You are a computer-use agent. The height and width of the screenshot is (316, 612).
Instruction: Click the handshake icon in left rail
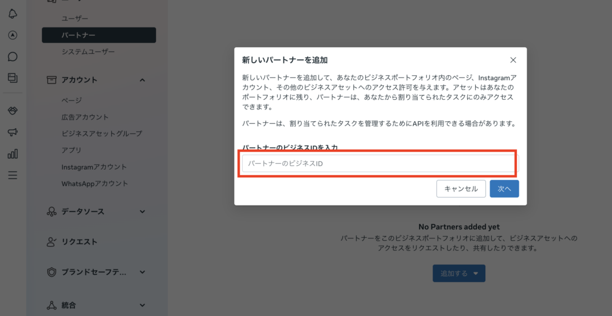[x=13, y=111]
